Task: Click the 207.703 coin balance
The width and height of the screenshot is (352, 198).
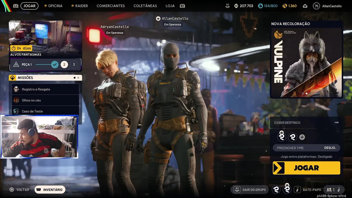Action: pyautogui.click(x=244, y=6)
